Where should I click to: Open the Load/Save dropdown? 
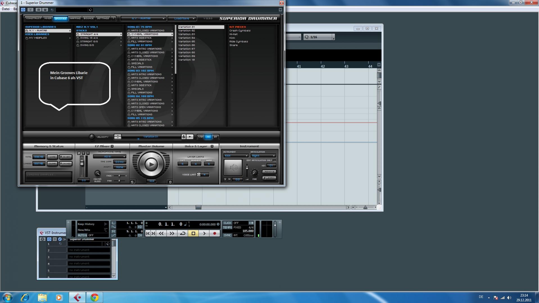click(182, 19)
